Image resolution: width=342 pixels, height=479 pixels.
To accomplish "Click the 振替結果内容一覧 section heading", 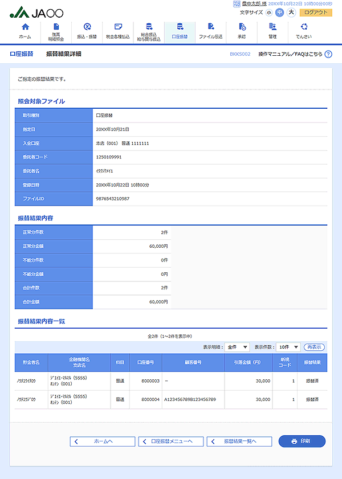I will (41, 321).
